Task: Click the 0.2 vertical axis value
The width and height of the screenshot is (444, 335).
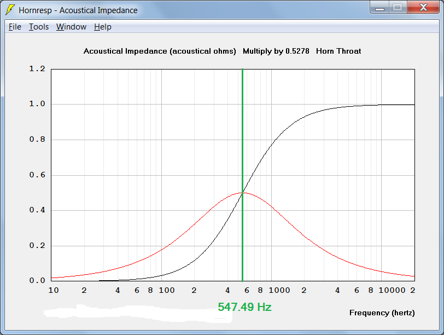Action: (37, 245)
